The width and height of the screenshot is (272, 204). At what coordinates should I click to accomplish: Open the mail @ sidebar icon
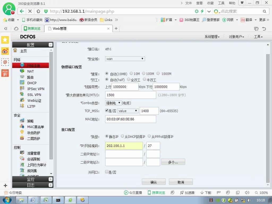click(x=5, y=62)
